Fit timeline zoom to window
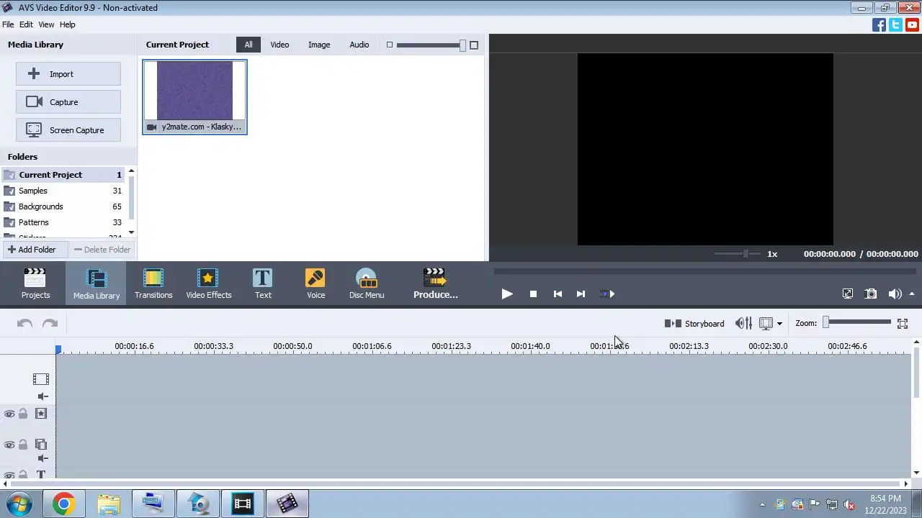Viewport: 922px width, 518px height. point(902,324)
